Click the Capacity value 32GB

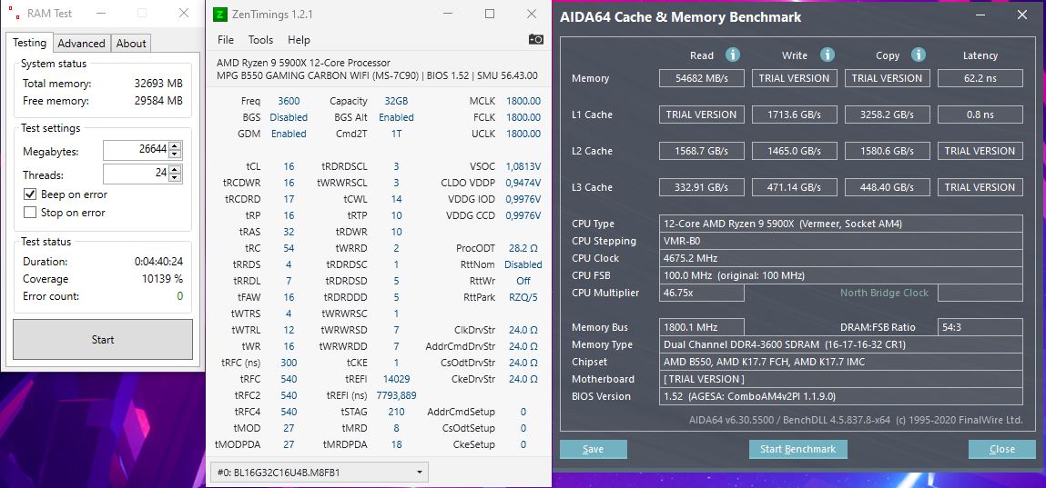click(x=396, y=101)
